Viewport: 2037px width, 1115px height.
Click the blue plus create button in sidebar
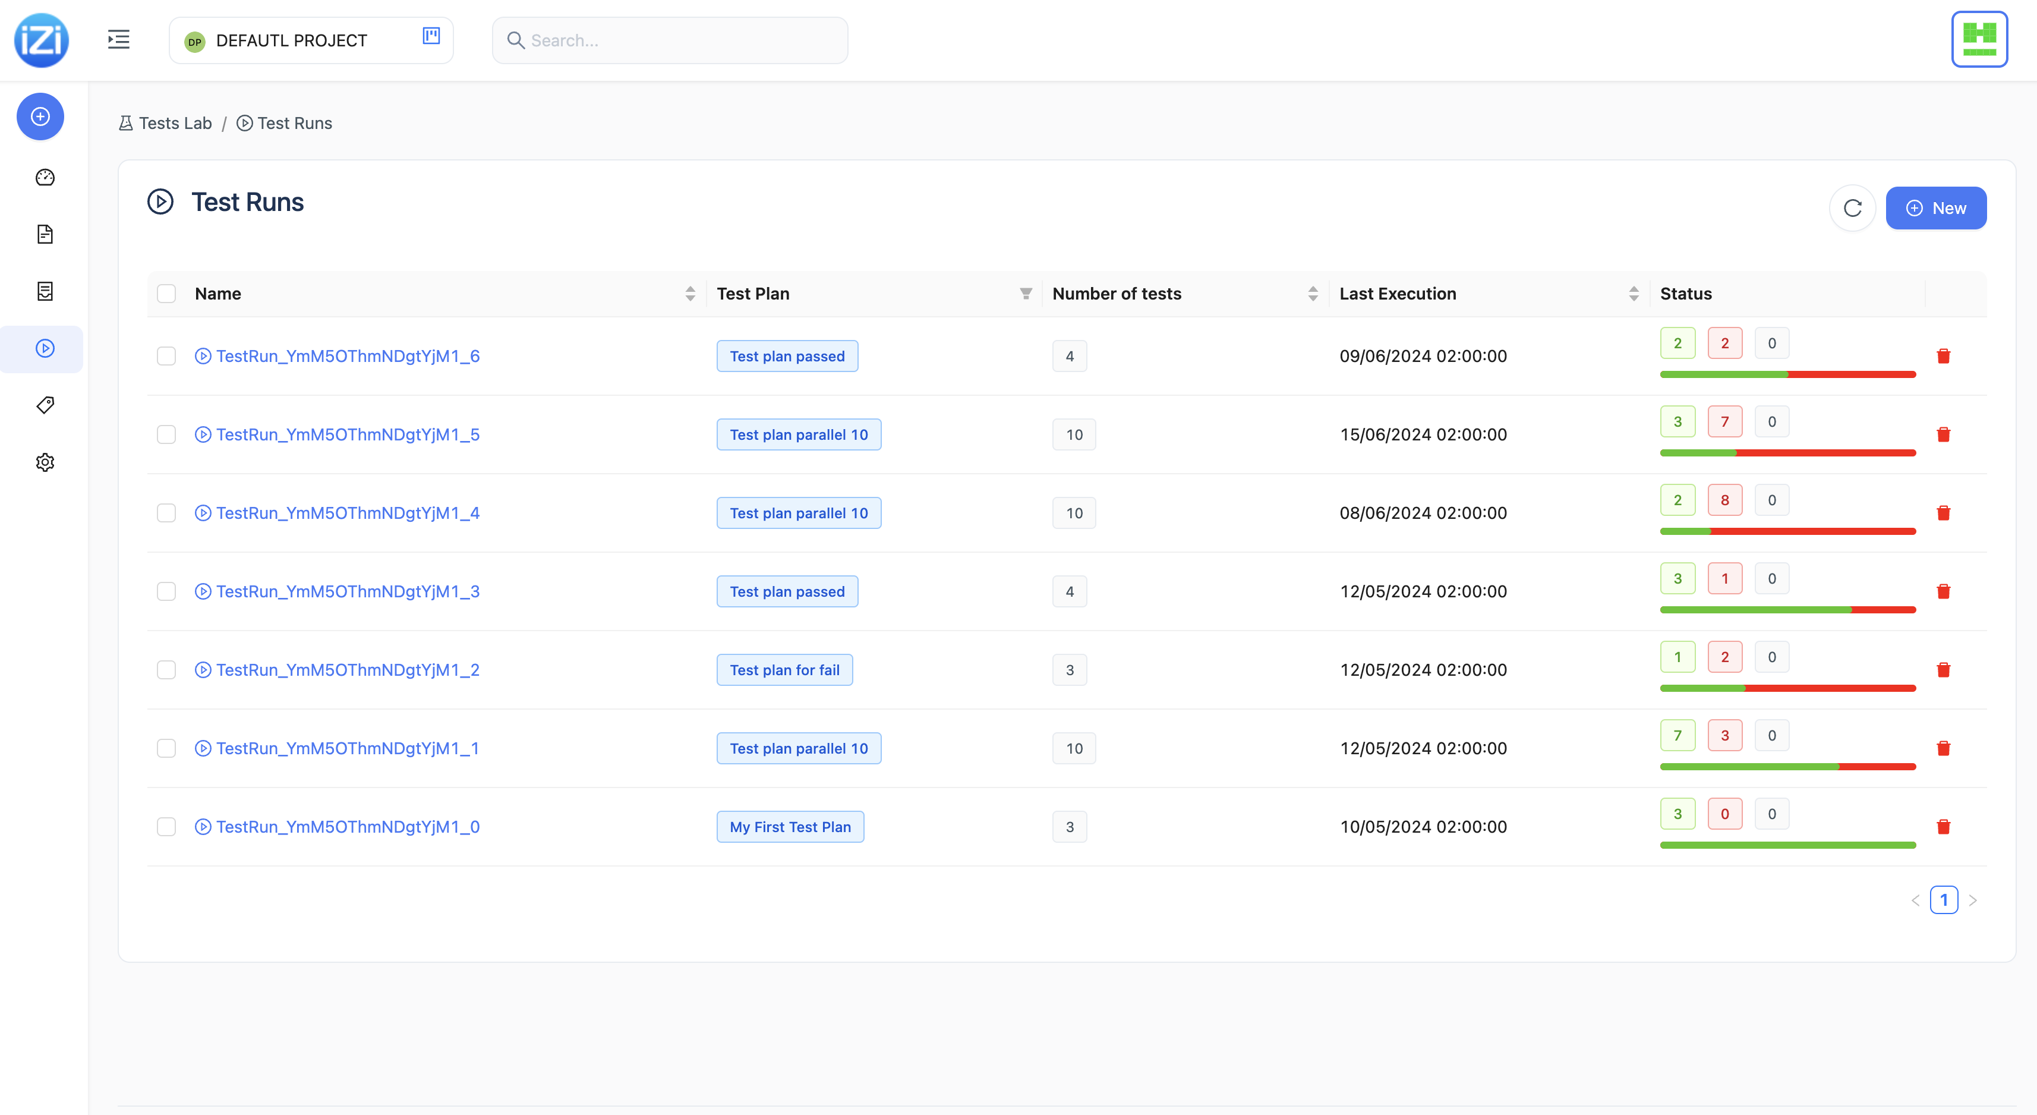coord(40,116)
